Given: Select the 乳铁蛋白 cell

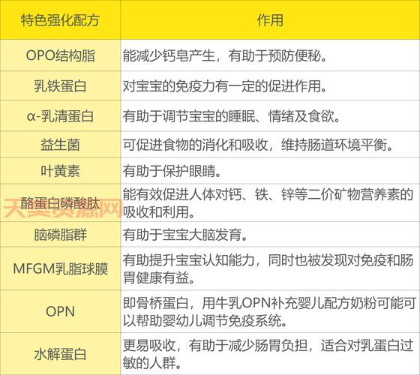Looking at the screenshot, I should 60,86.
